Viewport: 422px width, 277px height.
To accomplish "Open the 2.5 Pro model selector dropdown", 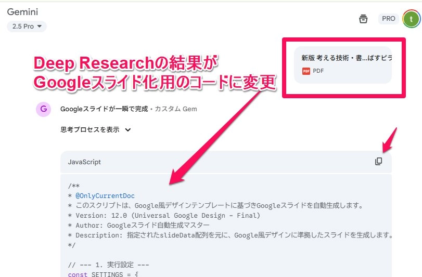I will [x=27, y=27].
